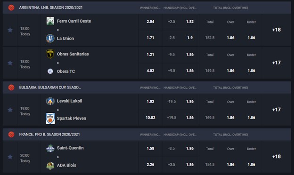This screenshot has width=294, height=175.
Task: Expand +18 more markets for Ferro Carril Oeste
Action: coord(277,30)
